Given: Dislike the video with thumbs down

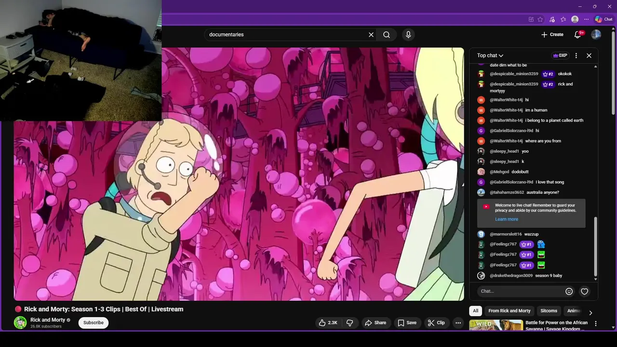Looking at the screenshot, I should (350, 323).
